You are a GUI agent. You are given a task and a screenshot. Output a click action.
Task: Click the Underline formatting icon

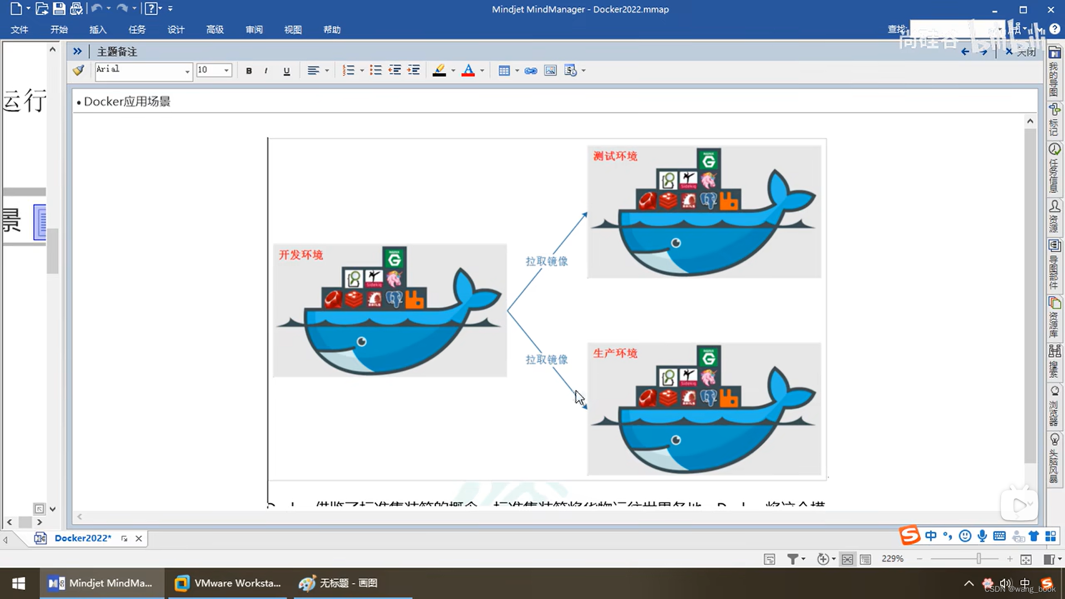(287, 71)
